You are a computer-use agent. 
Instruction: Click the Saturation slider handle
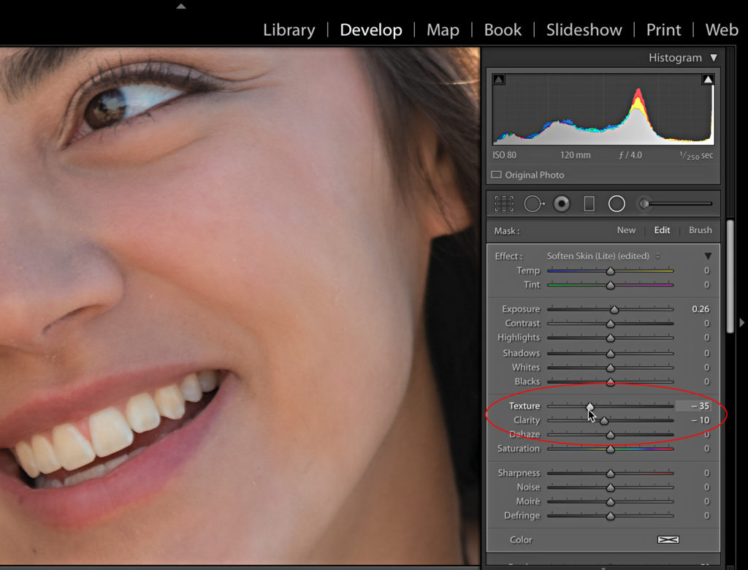610,449
